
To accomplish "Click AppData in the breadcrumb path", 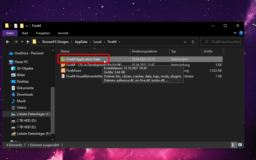I will tap(81, 42).
